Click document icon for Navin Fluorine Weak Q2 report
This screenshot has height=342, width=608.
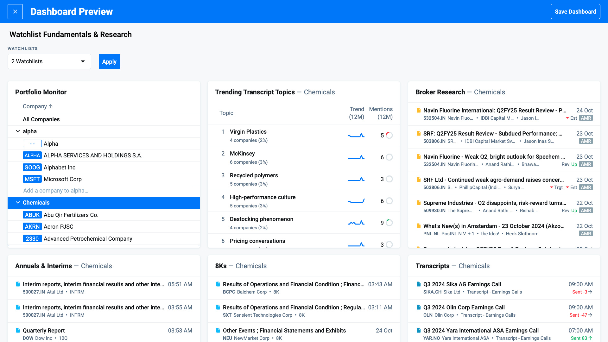coord(418,156)
